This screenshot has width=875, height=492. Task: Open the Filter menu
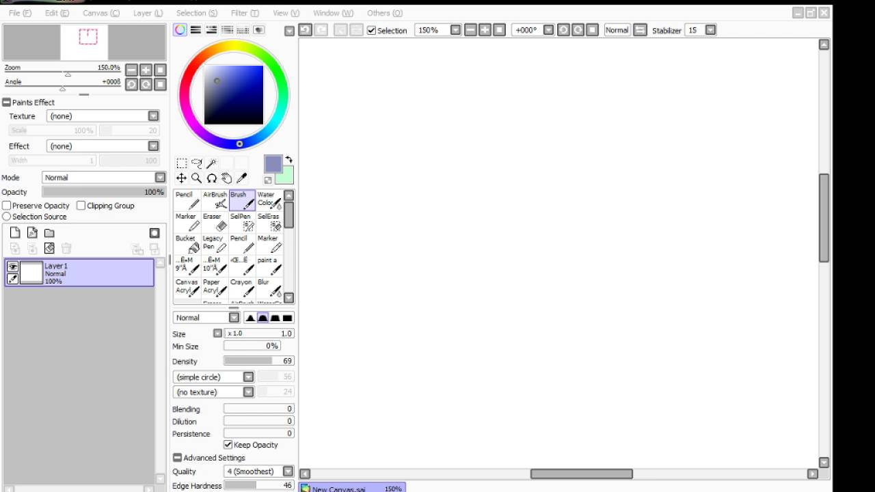(245, 13)
